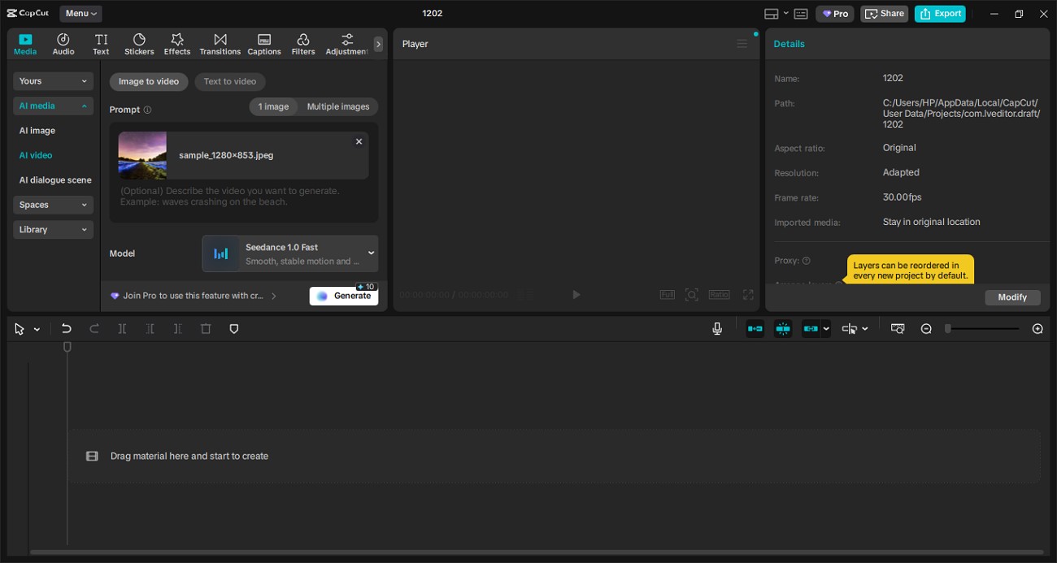Open the Captions panel

click(263, 43)
